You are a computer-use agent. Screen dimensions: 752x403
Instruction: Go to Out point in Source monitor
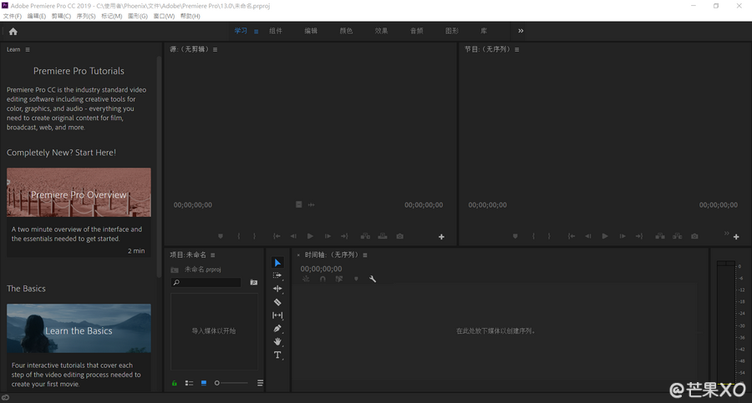(344, 236)
